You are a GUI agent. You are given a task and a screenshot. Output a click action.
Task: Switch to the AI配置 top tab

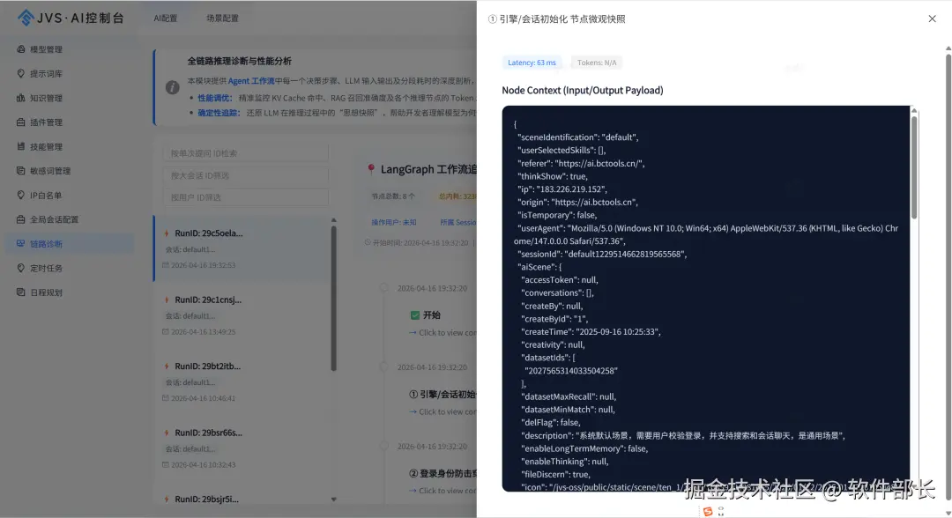165,18
